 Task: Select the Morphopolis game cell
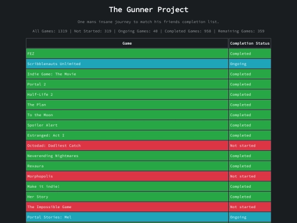pos(127,176)
